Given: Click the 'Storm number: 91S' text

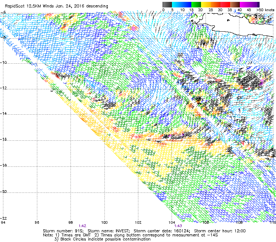Looking at the screenshot, I should (x=63, y=231).
